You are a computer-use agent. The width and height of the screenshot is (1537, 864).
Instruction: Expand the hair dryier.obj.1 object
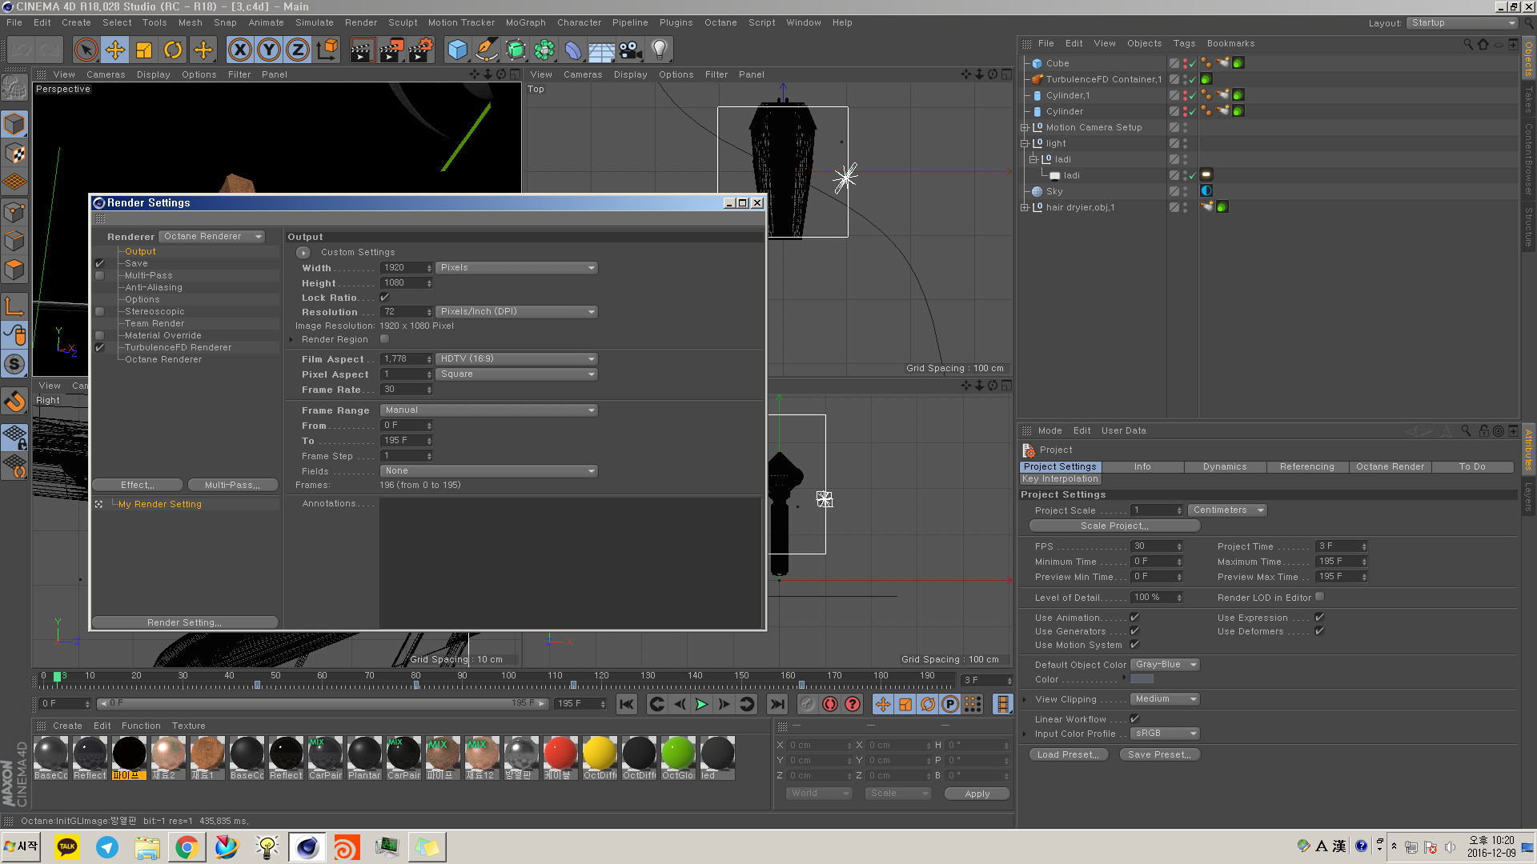pyautogui.click(x=1024, y=207)
